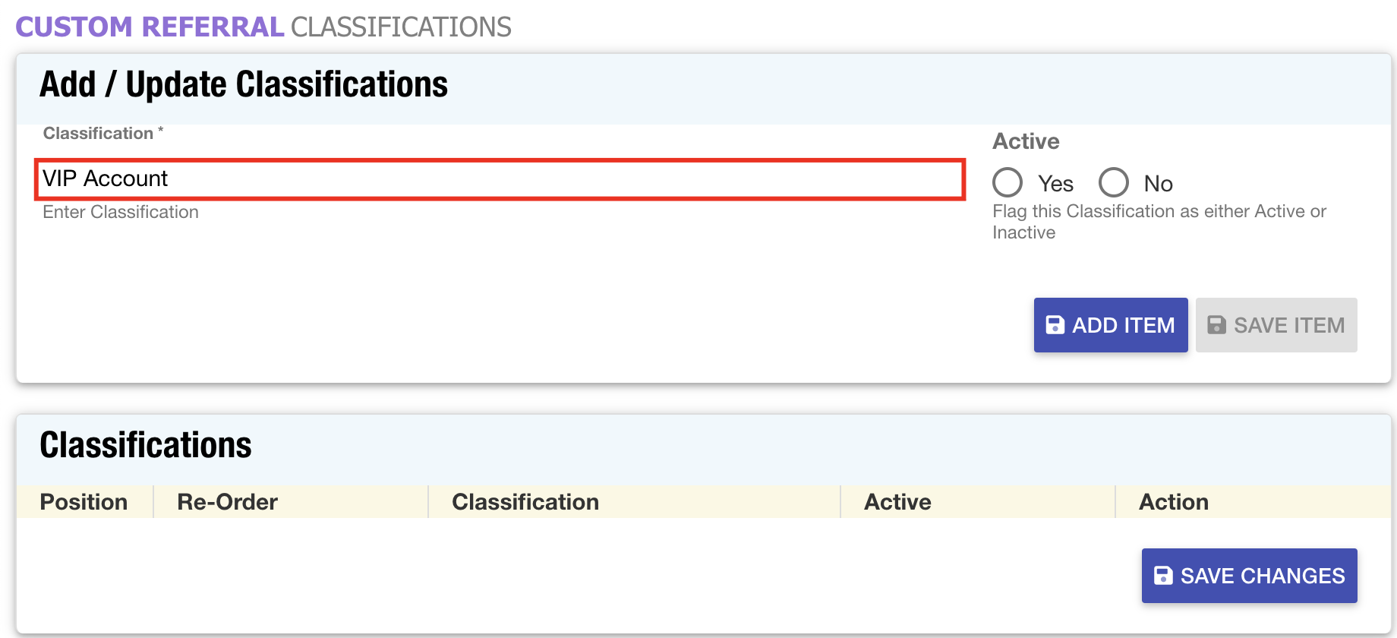This screenshot has height=638, width=1397.
Task: Focus the VIP Account classification field
Action: pyautogui.click(x=500, y=179)
